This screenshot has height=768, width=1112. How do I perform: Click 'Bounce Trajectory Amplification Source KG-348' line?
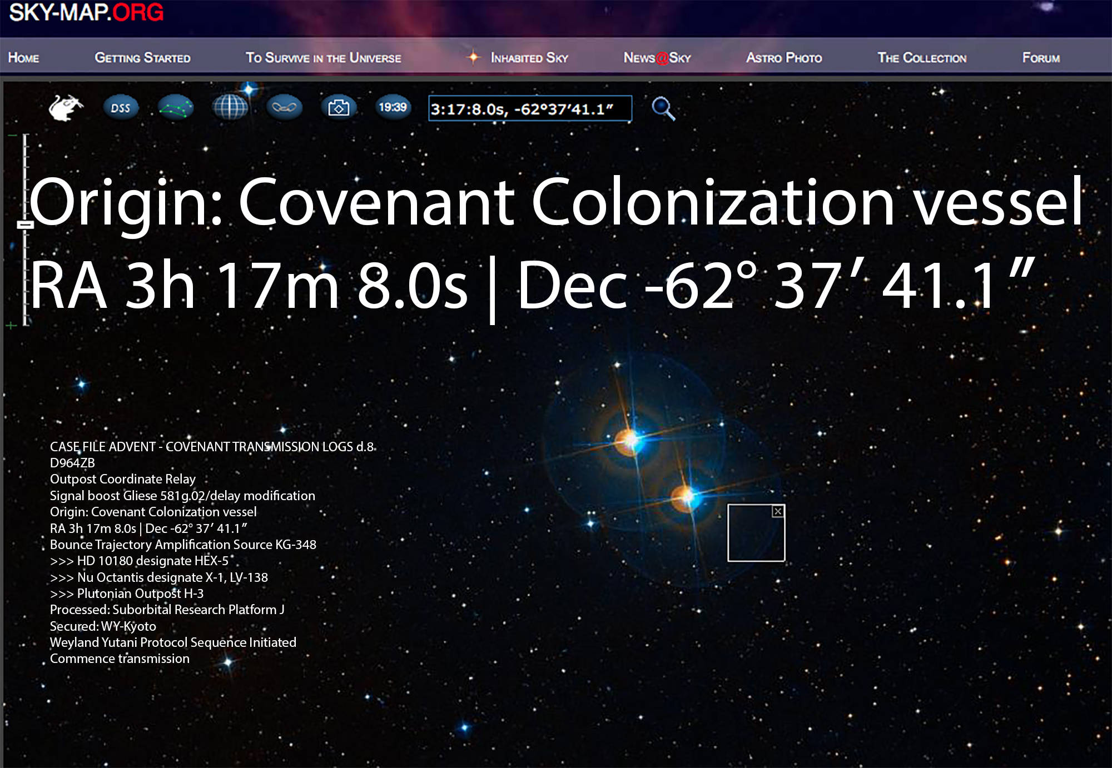(183, 545)
